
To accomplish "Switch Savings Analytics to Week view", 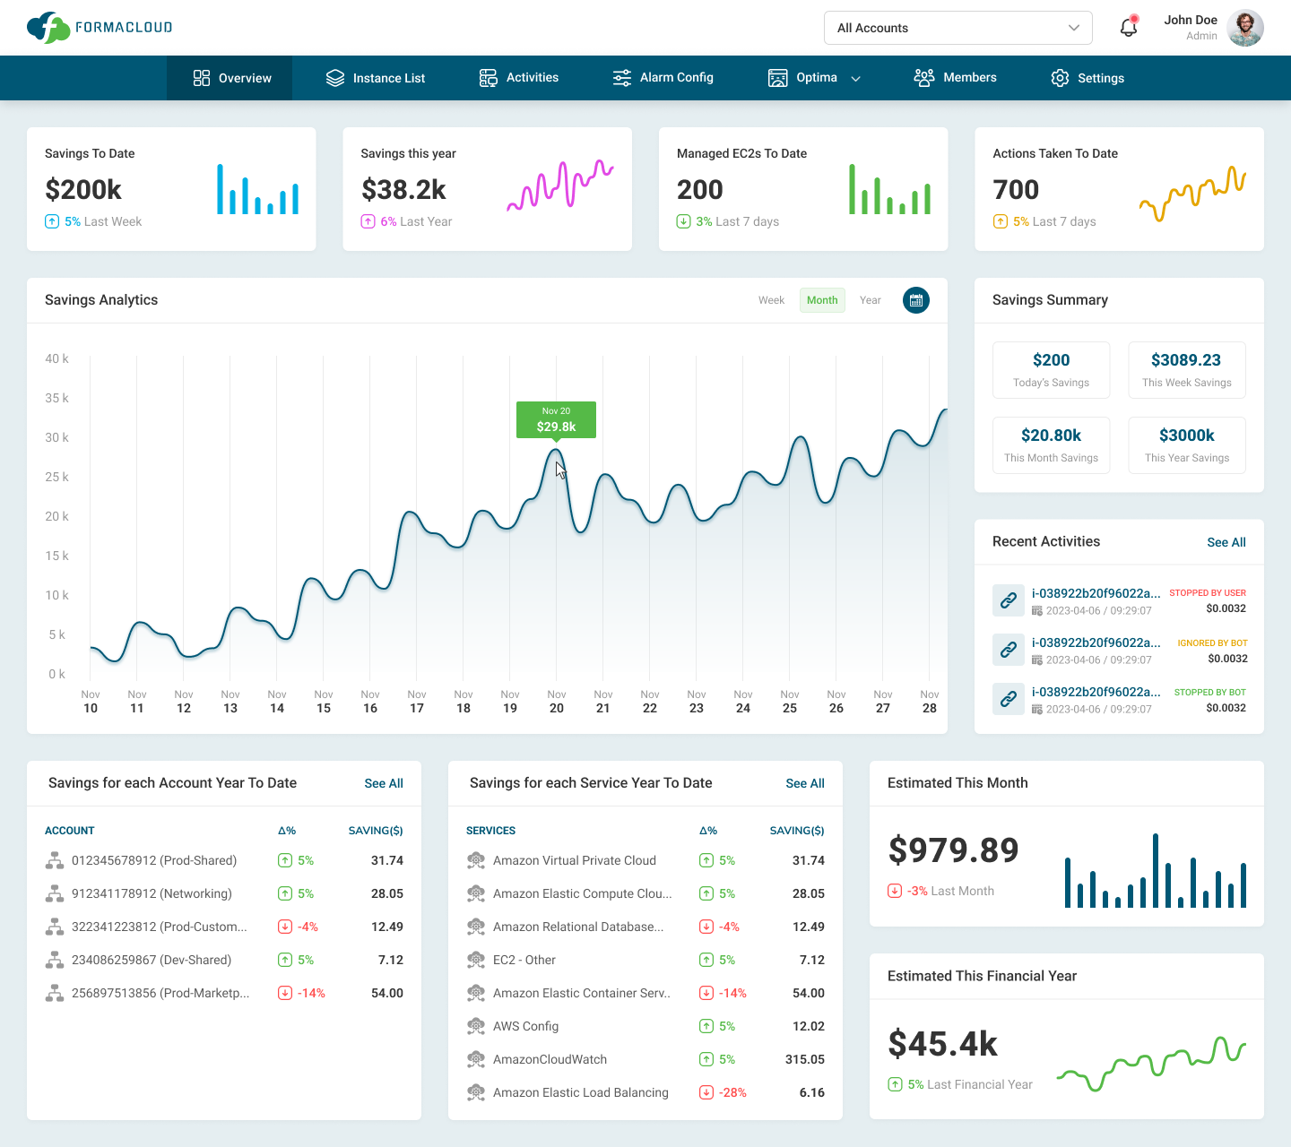I will click(771, 300).
